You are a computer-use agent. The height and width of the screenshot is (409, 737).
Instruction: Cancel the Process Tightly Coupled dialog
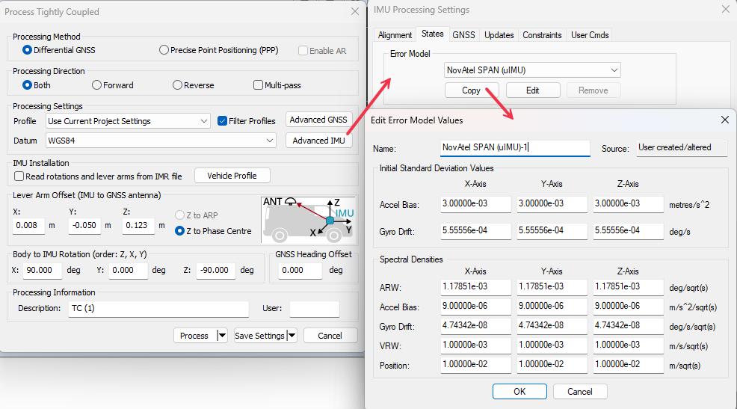pyautogui.click(x=330, y=336)
